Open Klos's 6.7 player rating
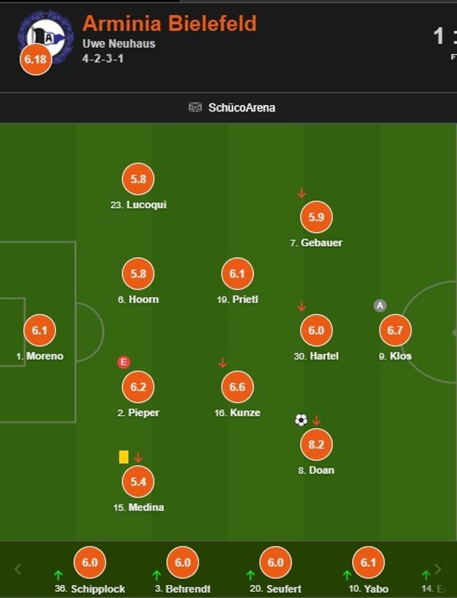457x598 pixels. click(x=395, y=330)
